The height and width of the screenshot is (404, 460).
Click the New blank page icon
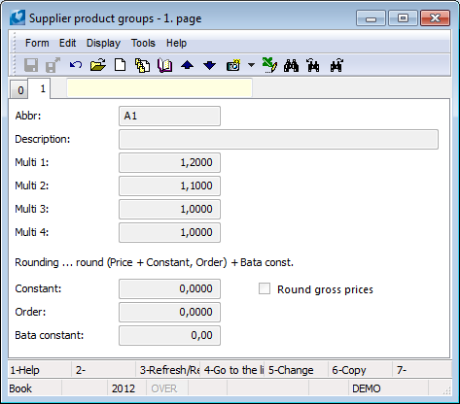121,65
